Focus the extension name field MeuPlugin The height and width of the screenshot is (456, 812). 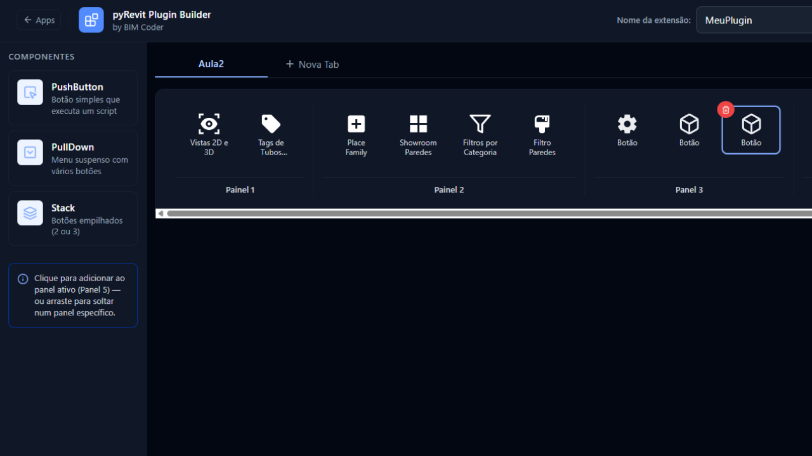[x=754, y=20]
